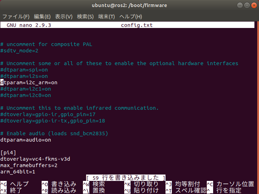Click the config.txt title in nano header
This screenshot has width=259, height=194.
point(137,25)
